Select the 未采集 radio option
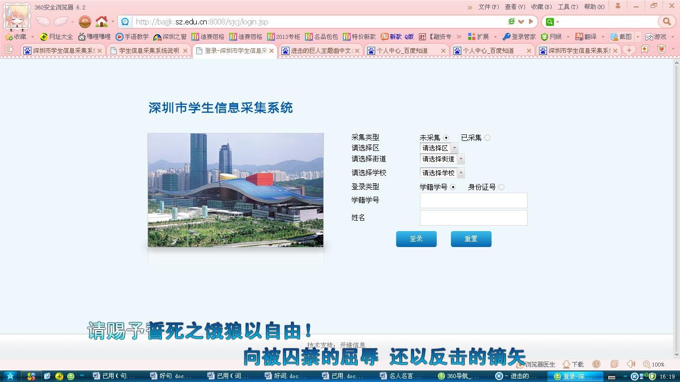 (446, 137)
